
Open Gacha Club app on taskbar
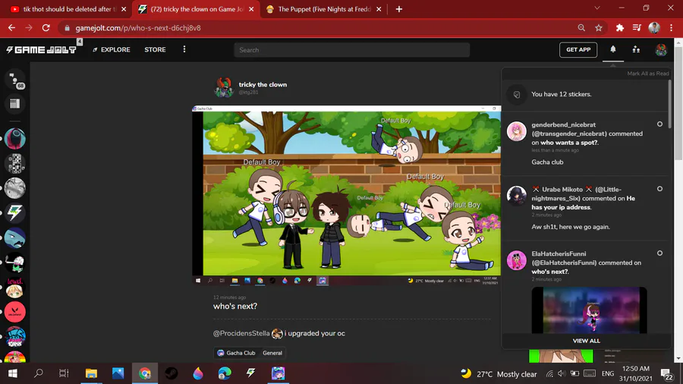click(278, 373)
